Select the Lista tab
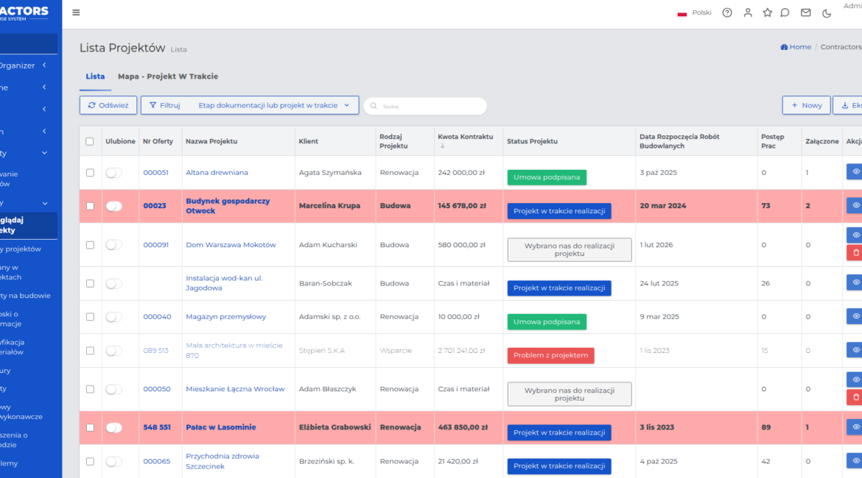 coord(95,76)
